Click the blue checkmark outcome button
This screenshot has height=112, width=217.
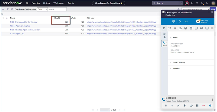click(x=210, y=105)
